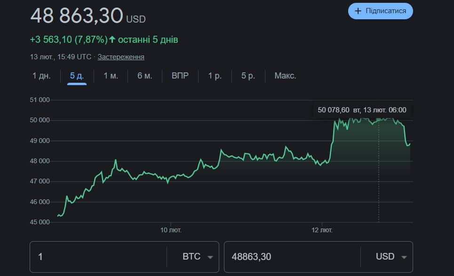Choose the 1 р. chart range
Viewport: 454px width, 276px height.
pos(215,76)
